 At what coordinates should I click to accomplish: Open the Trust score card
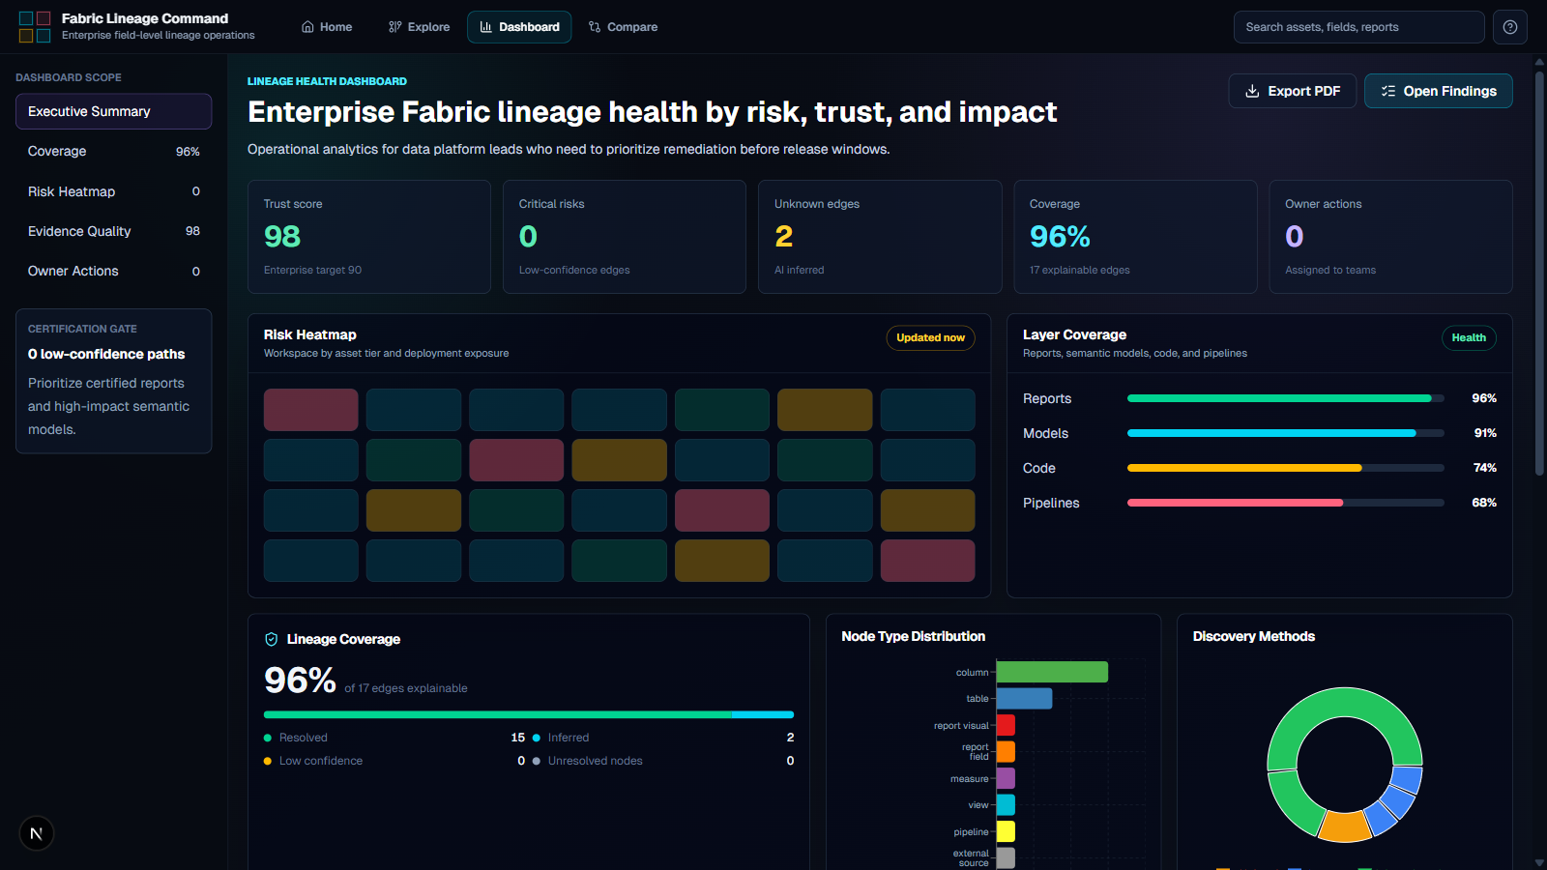pyautogui.click(x=369, y=237)
